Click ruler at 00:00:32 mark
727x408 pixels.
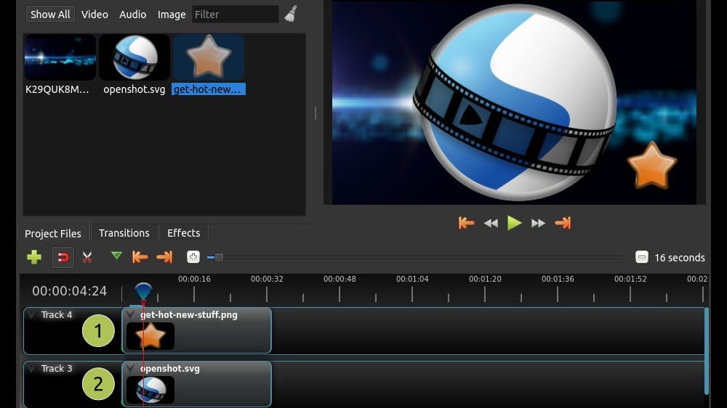click(x=267, y=279)
